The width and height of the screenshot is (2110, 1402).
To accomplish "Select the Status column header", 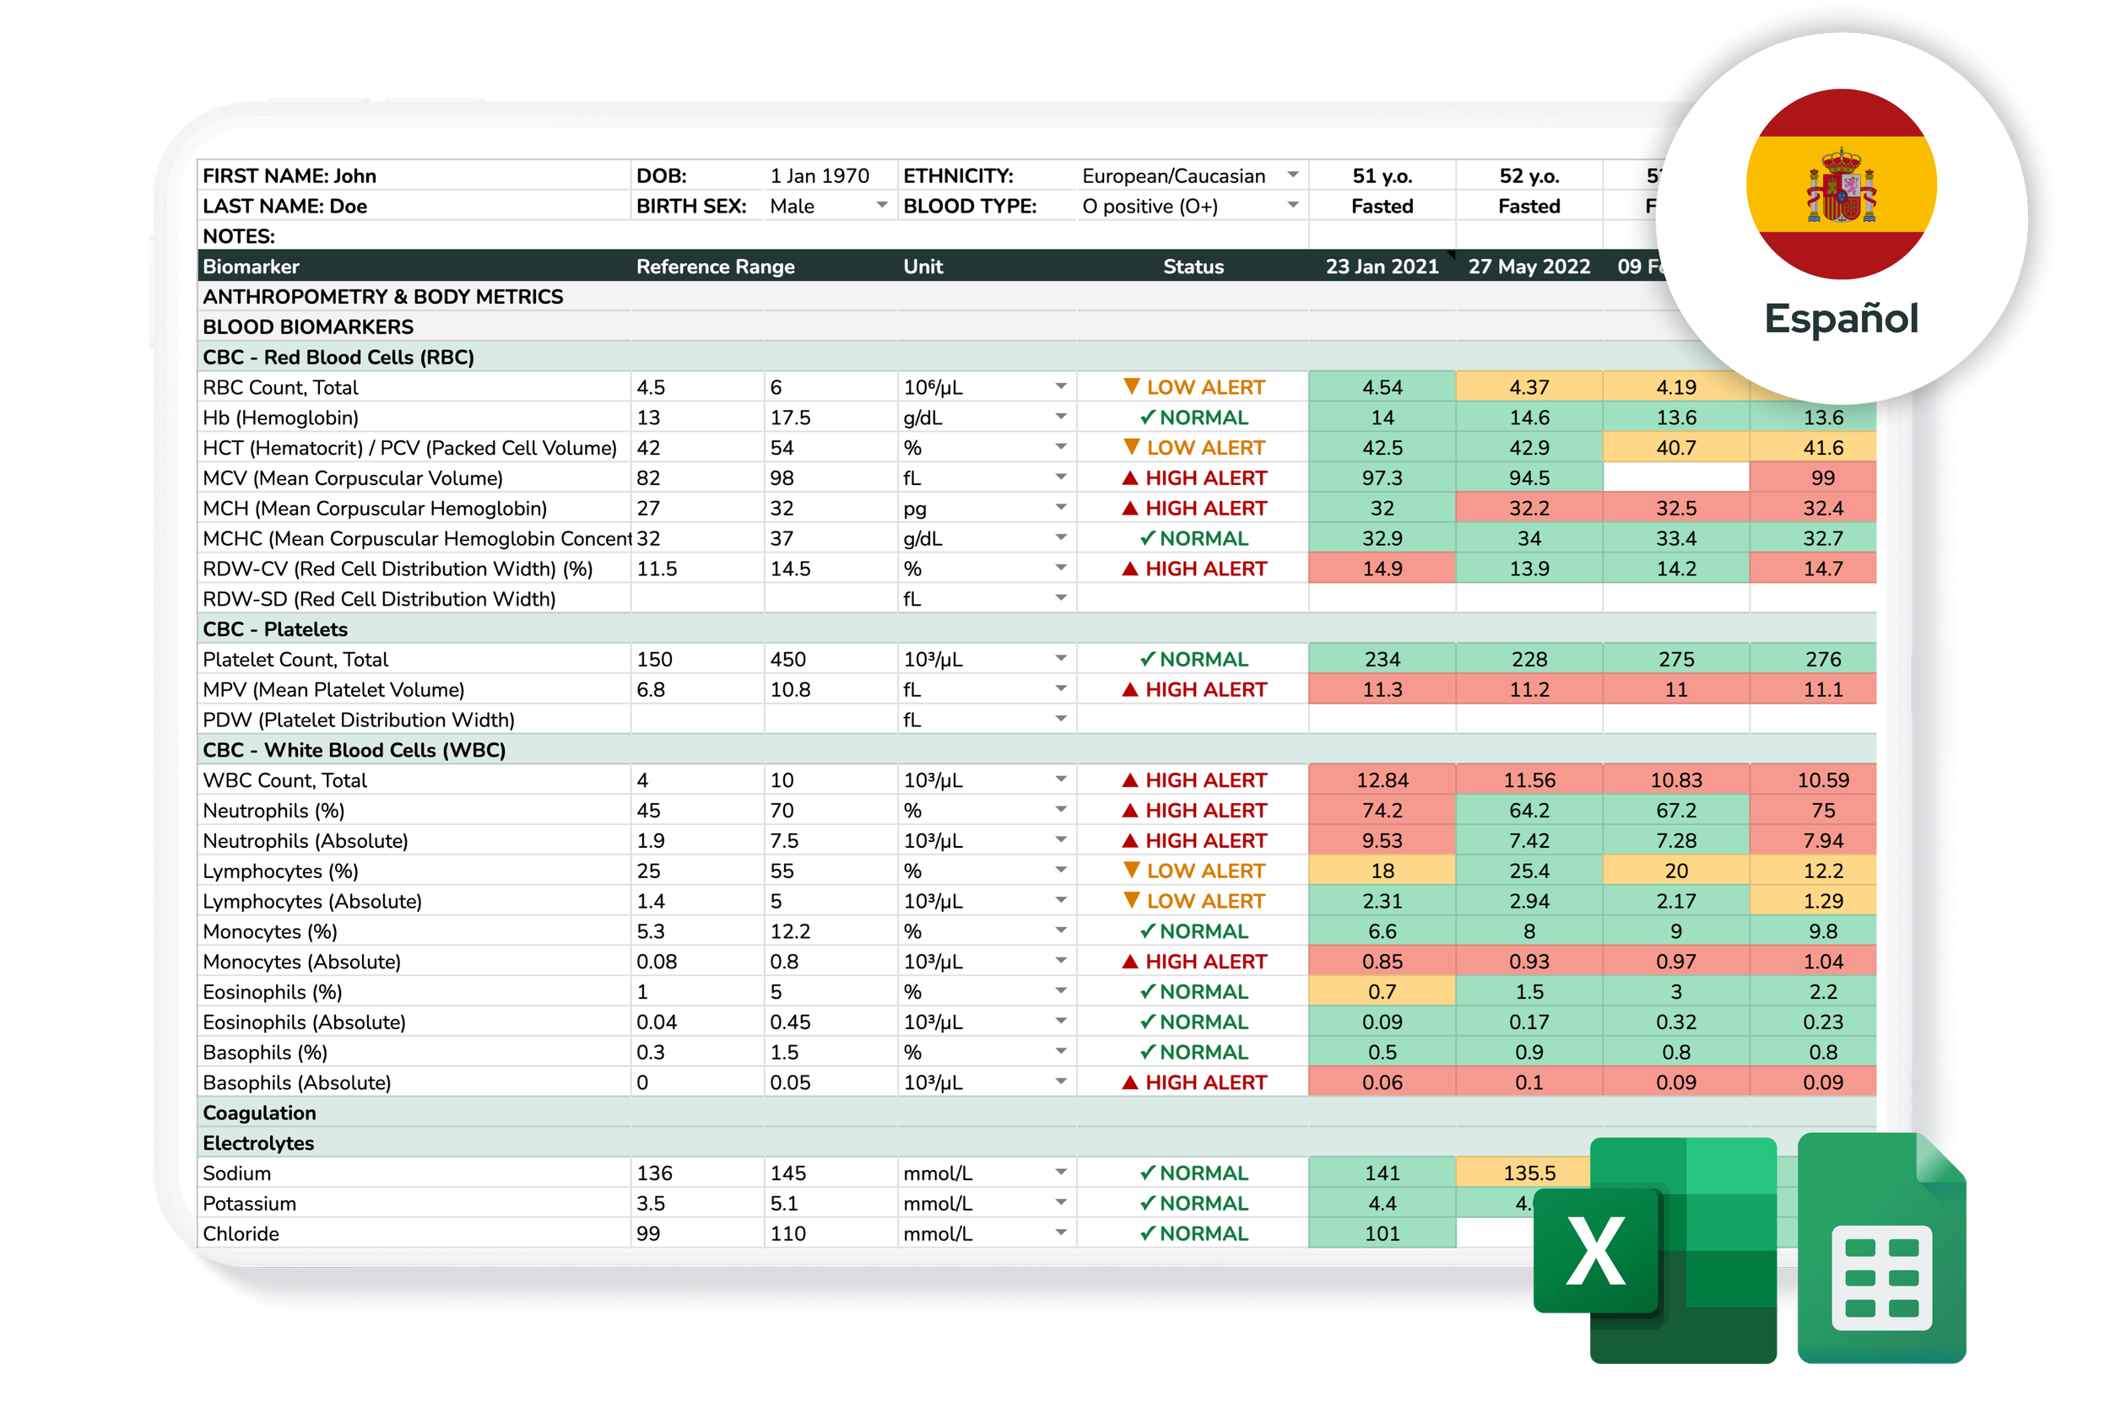I will tap(1193, 267).
